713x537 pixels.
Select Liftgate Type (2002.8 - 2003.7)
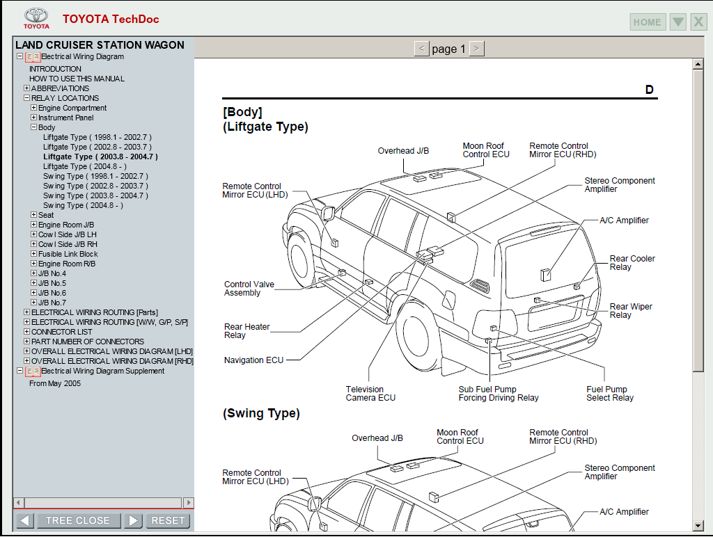click(97, 147)
